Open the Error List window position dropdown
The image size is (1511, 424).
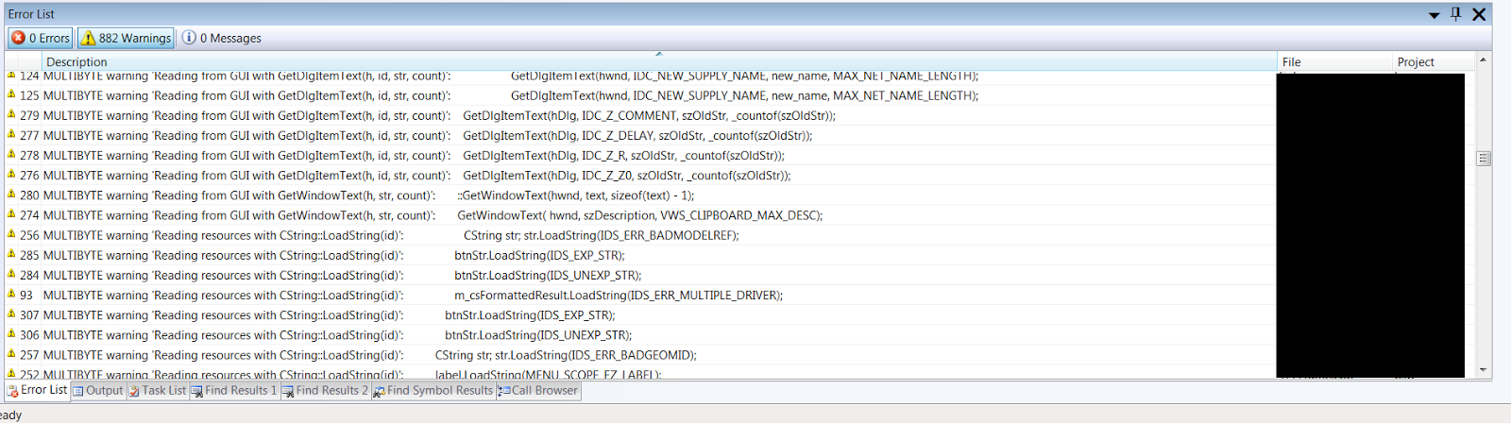tap(1434, 15)
